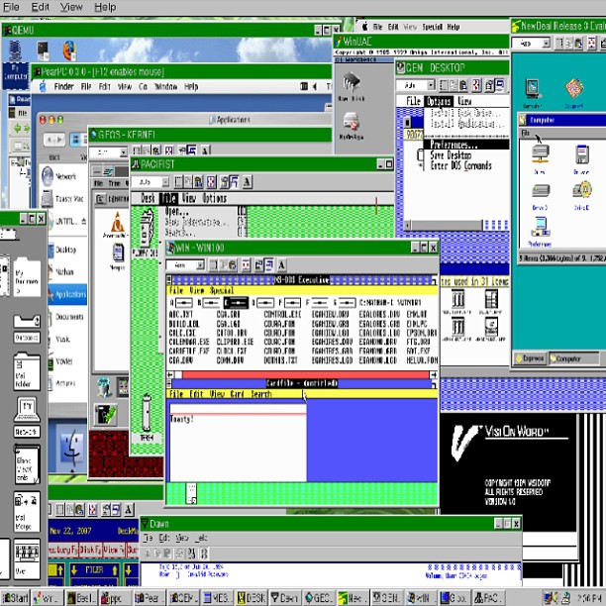Image resolution: width=606 pixels, height=606 pixels.
Task: Launch Firefox icon on QEMU desktop
Action: [69, 50]
